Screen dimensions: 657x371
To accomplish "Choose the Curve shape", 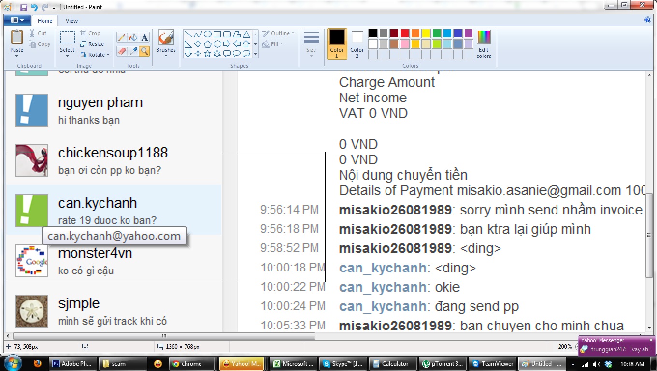I will tap(198, 34).
